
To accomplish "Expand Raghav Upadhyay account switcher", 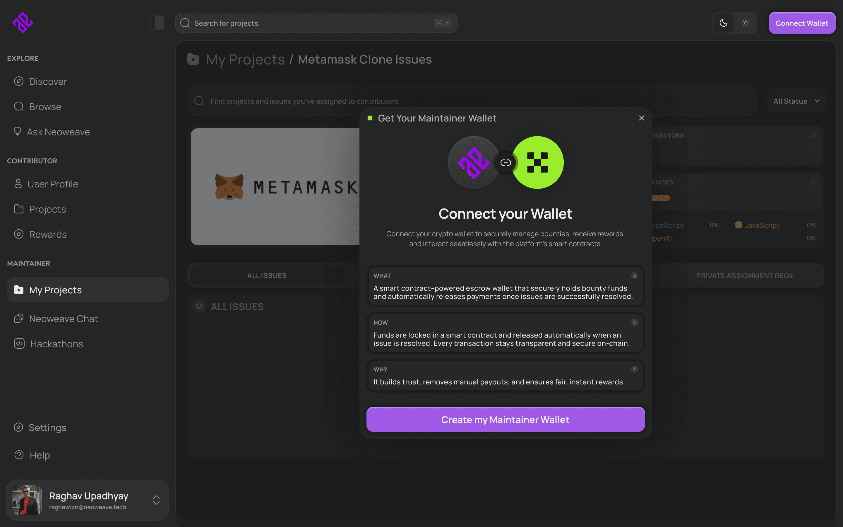I will pyautogui.click(x=156, y=500).
